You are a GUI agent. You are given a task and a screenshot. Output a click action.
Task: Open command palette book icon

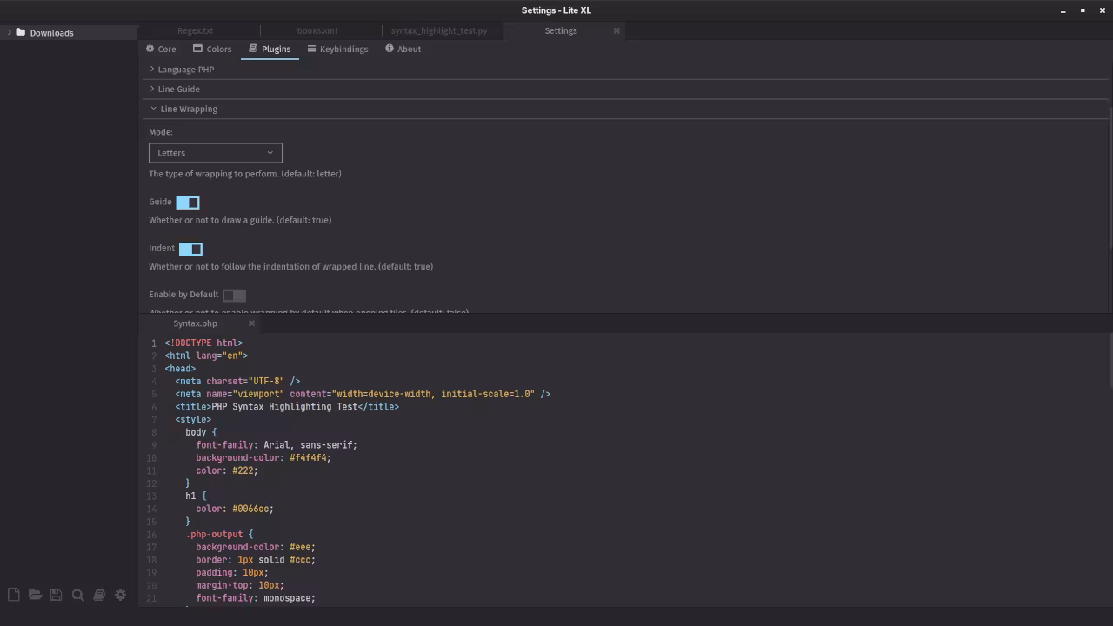click(99, 595)
